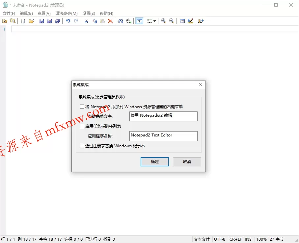Click the binoculars Find icon
299x243 pixels.
121,21
